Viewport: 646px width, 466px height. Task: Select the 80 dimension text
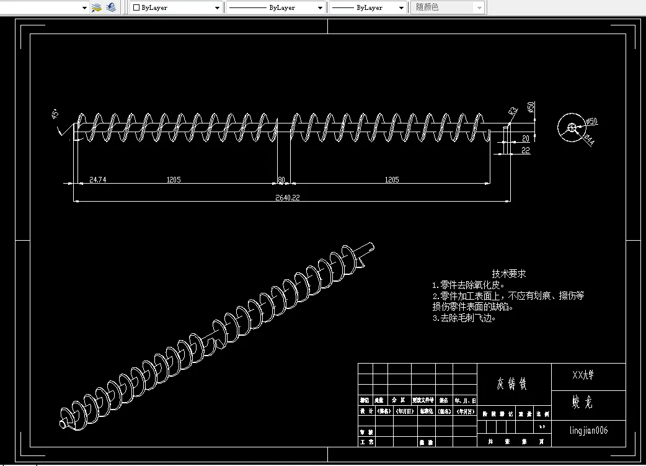(281, 179)
